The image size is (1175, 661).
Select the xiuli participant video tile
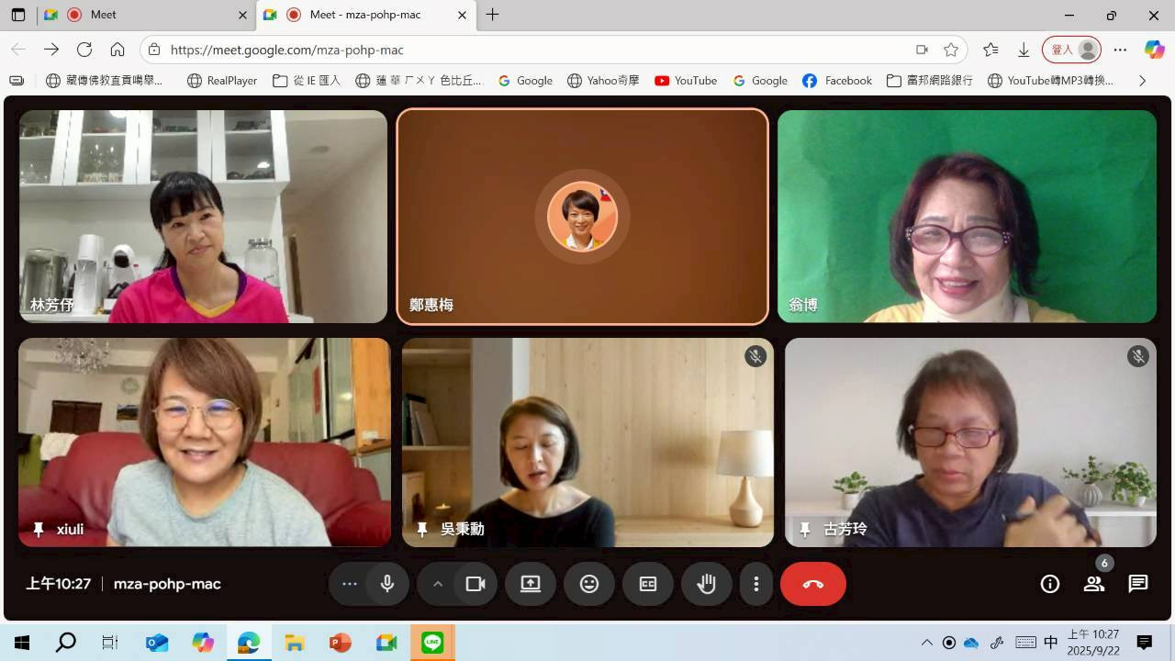point(204,442)
